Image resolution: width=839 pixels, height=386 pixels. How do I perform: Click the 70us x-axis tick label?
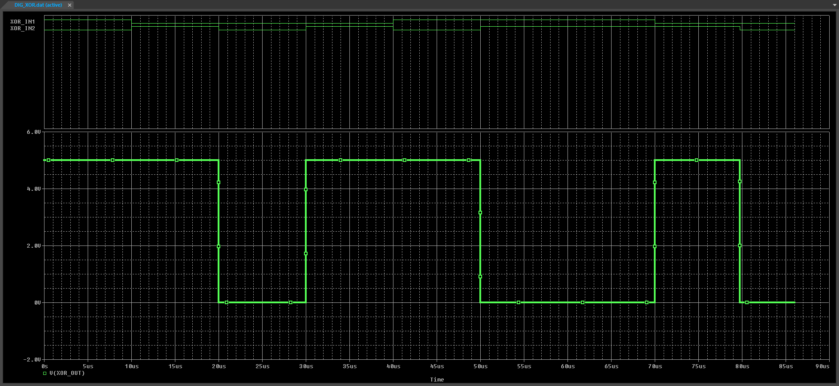655,366
